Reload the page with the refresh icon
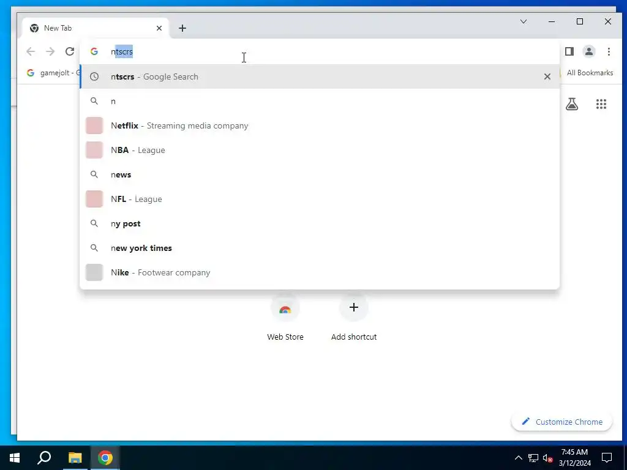The height and width of the screenshot is (470, 627). click(70, 51)
